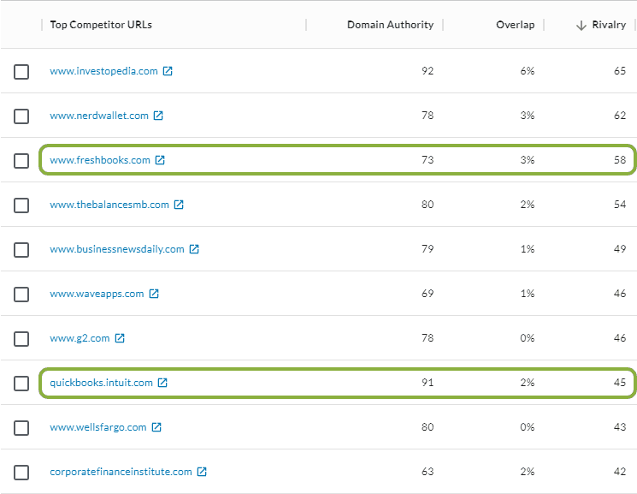The height and width of the screenshot is (494, 637).
Task: Open external link icon beside www.investopedia.com
Action: click(168, 71)
